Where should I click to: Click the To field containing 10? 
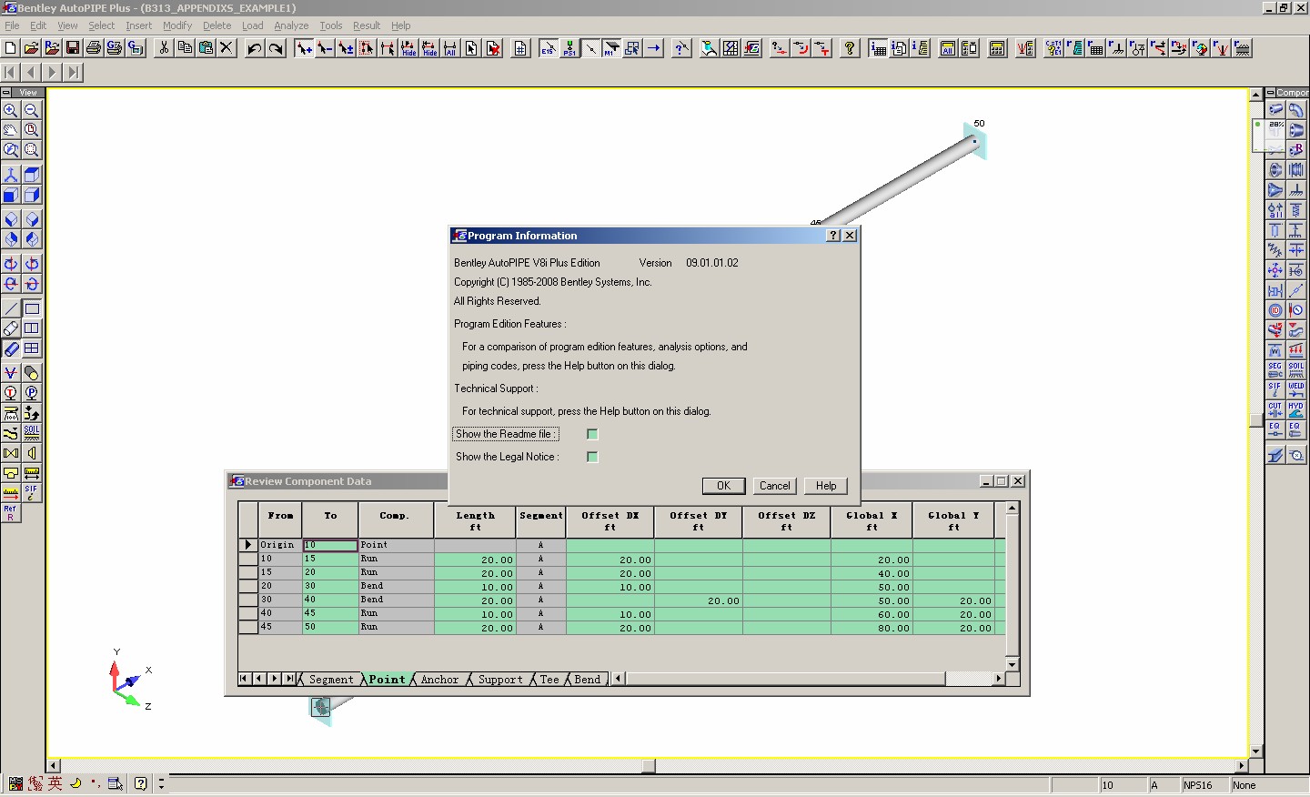[x=330, y=545]
